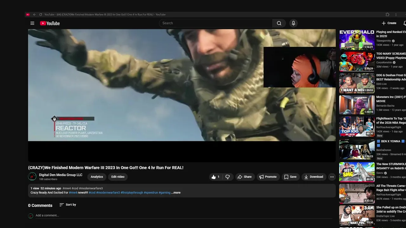Open DDG Live channel name
Image resolution: width=406 pixels, height=228 pixels.
tap(382, 84)
